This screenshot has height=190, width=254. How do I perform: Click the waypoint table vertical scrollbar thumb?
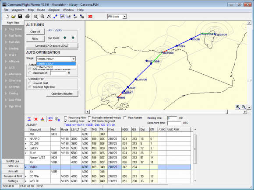pyautogui.click(x=195, y=149)
